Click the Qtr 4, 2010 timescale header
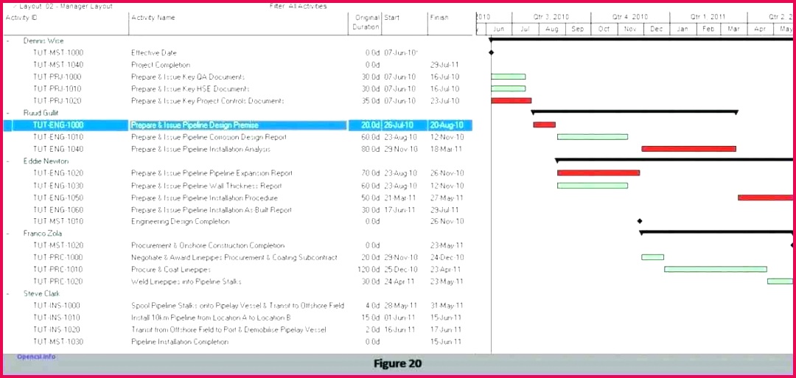796x378 pixels. point(629,16)
